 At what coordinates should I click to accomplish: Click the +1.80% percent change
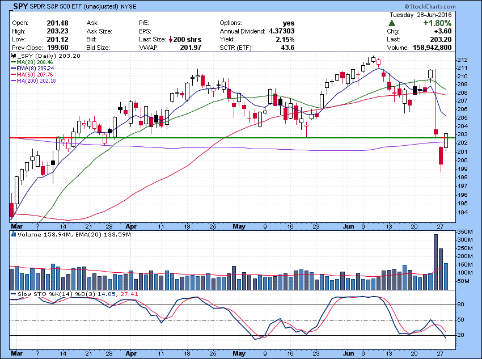[x=437, y=23]
